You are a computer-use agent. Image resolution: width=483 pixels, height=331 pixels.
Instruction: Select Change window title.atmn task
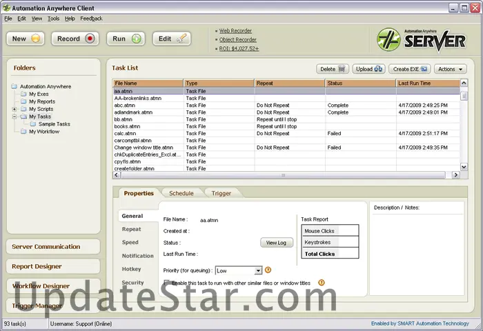pyautogui.click(x=286, y=148)
